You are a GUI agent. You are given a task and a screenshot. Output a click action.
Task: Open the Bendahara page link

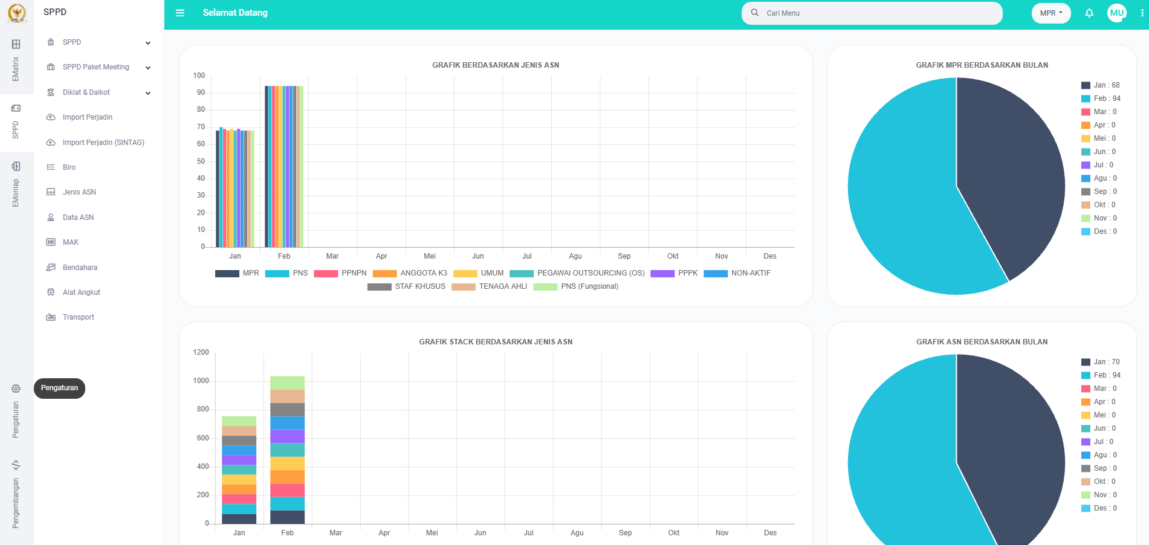click(80, 268)
